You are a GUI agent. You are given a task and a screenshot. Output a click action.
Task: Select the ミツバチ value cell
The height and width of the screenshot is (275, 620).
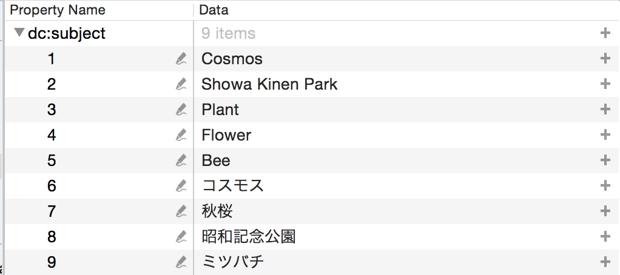[232, 262]
